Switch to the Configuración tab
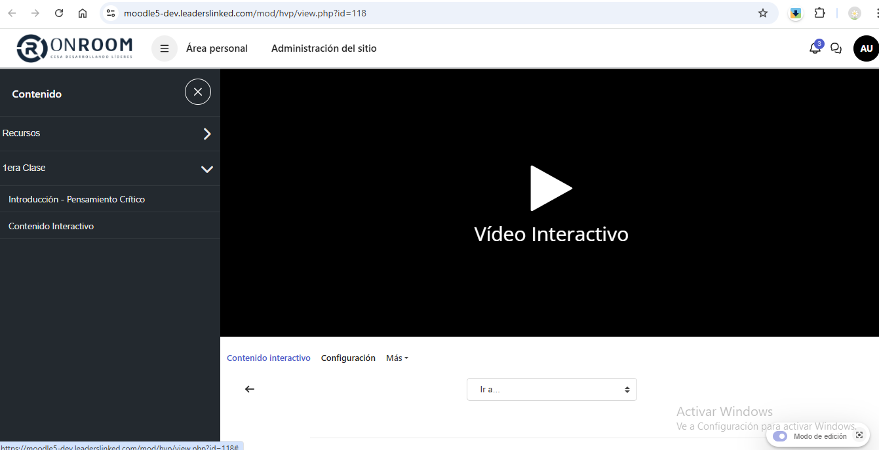Screen dimensions: 879x450 348,358
